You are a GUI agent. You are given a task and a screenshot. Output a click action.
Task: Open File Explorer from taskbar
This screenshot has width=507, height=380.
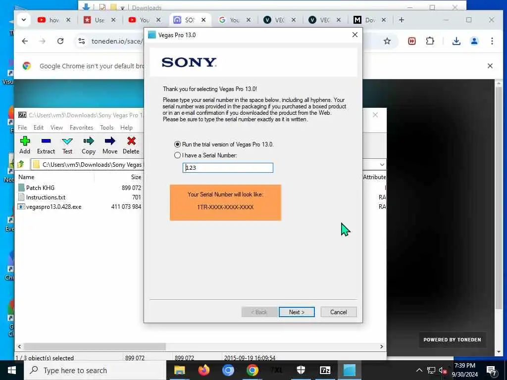(179, 370)
